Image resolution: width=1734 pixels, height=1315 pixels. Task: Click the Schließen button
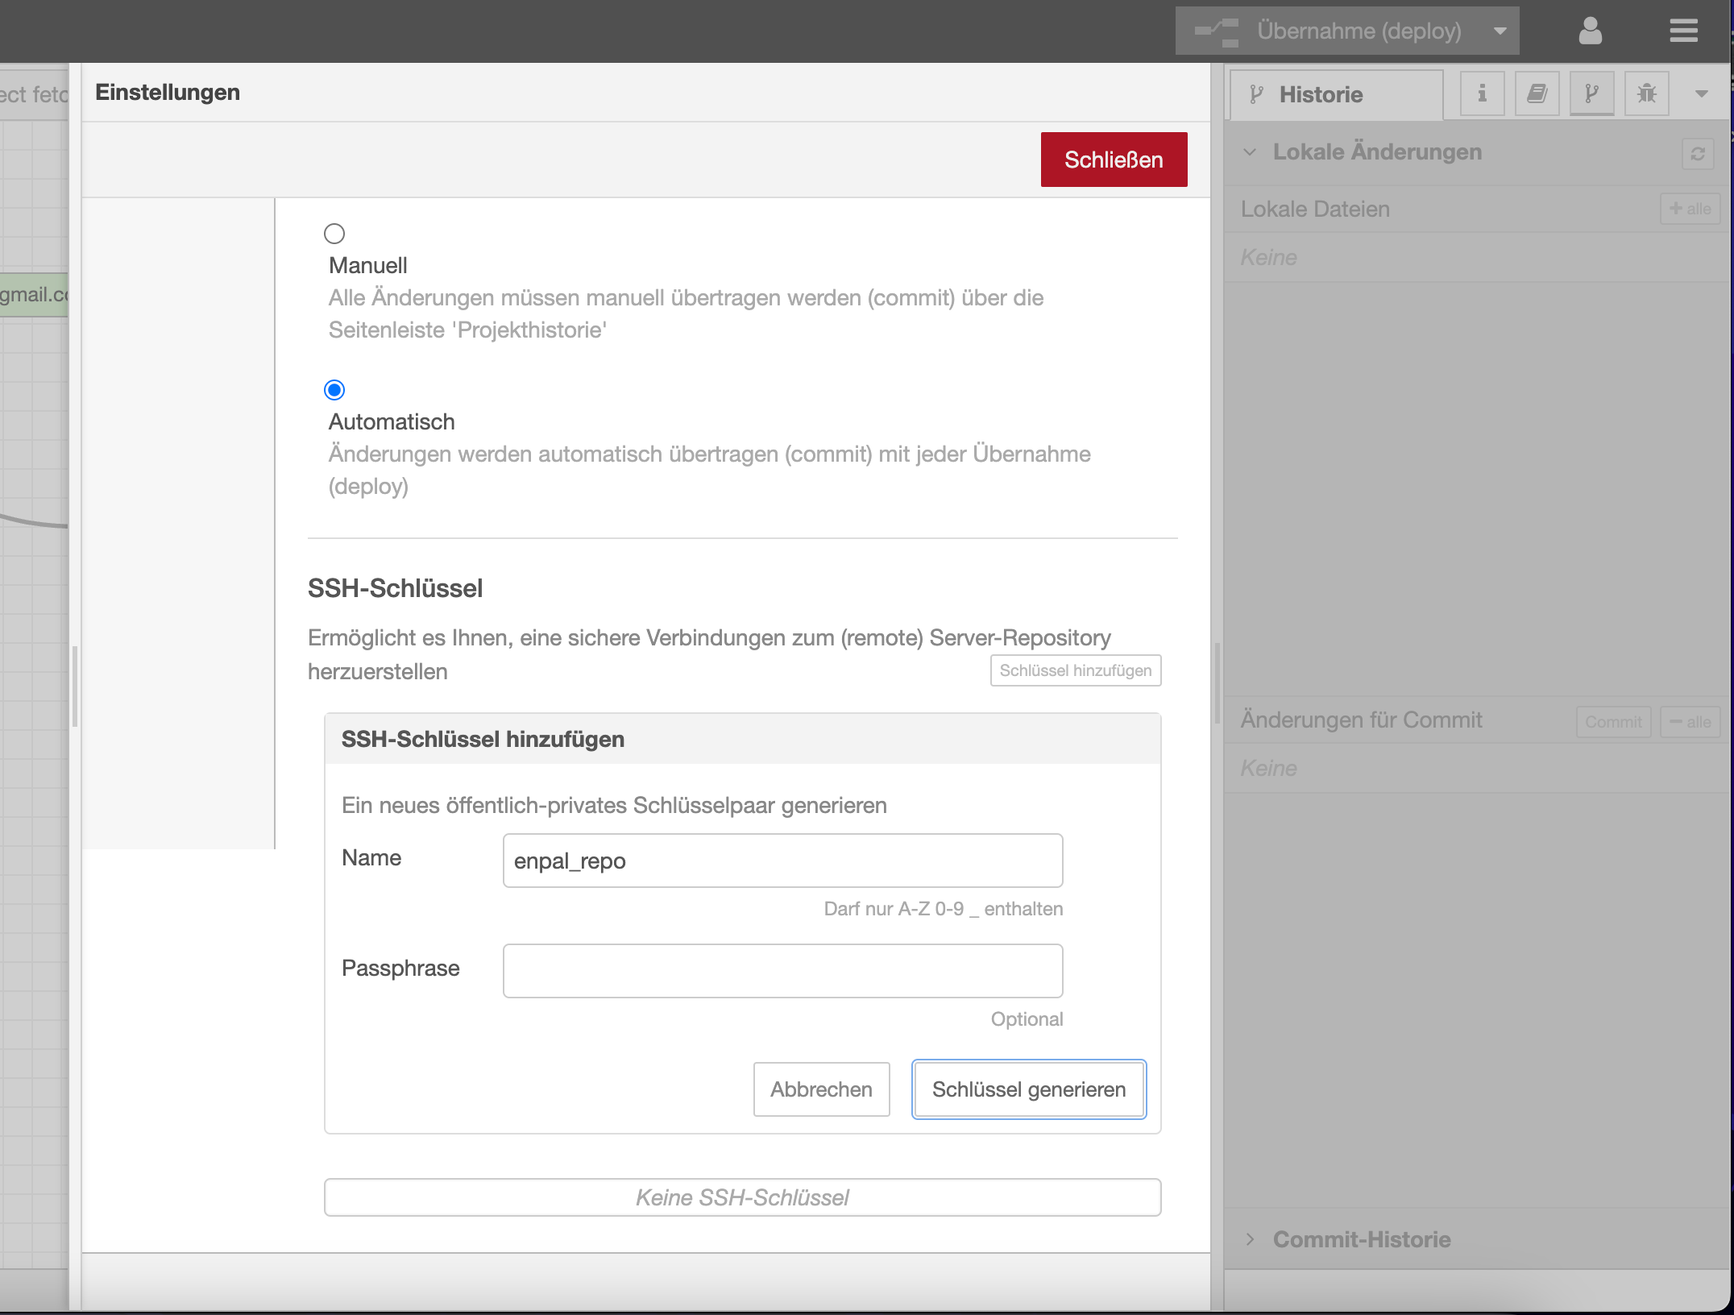click(x=1114, y=159)
